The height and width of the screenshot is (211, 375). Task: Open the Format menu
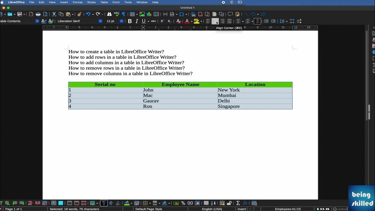click(78, 2)
